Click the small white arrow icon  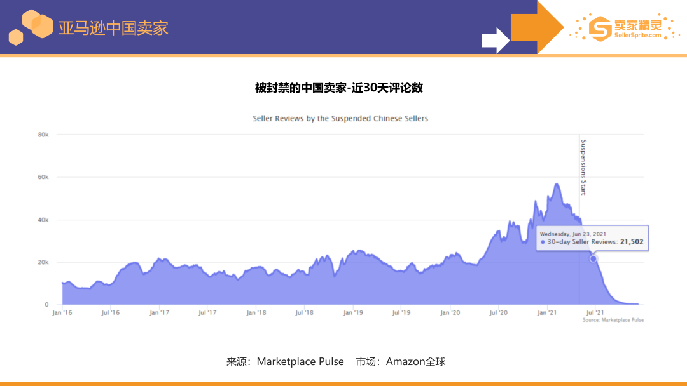(x=495, y=41)
